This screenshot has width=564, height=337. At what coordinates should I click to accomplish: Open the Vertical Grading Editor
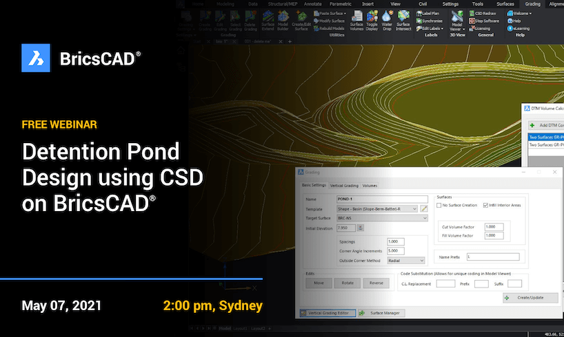click(x=328, y=313)
